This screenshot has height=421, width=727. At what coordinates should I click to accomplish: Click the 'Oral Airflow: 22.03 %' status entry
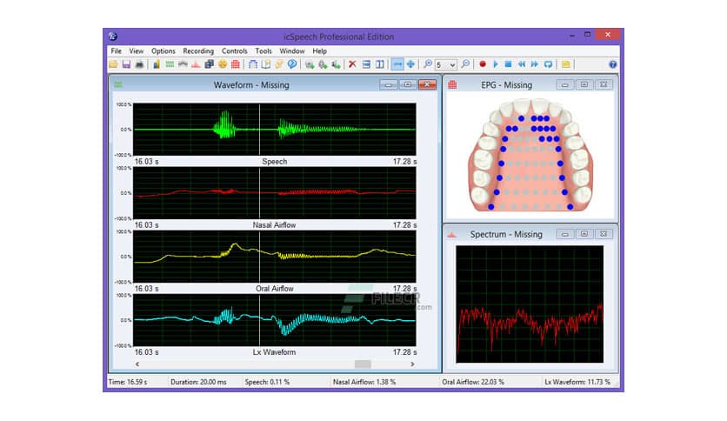point(473,382)
